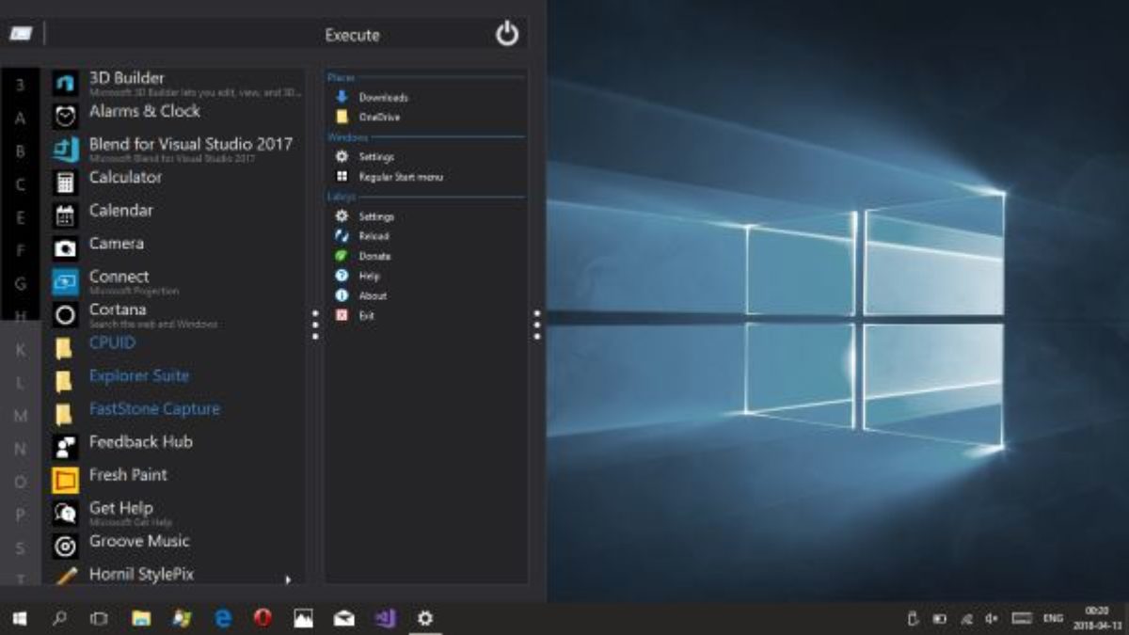Start Groove Music
1129x635 pixels.
(x=138, y=541)
